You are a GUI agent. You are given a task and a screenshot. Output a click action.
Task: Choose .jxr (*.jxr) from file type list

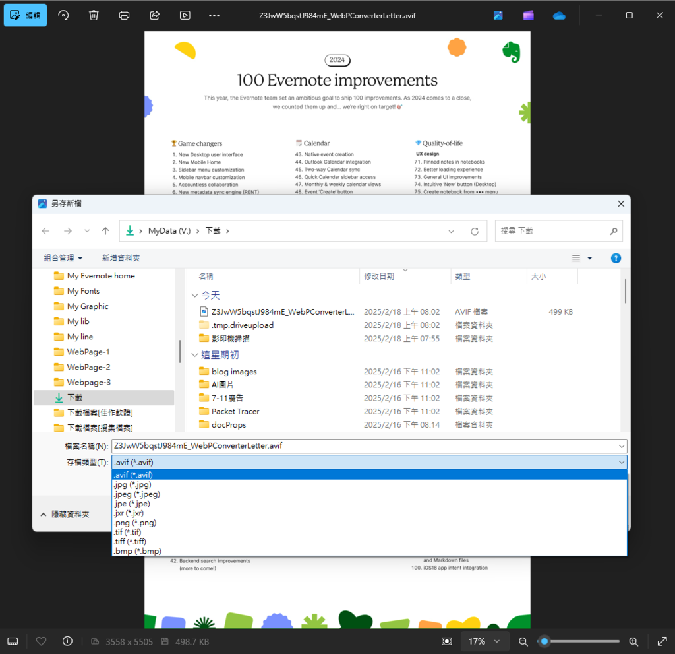pos(369,513)
